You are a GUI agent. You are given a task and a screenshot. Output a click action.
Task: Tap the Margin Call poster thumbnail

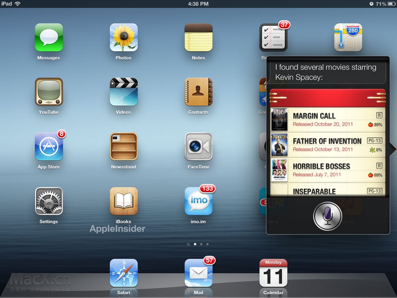pyautogui.click(x=279, y=119)
